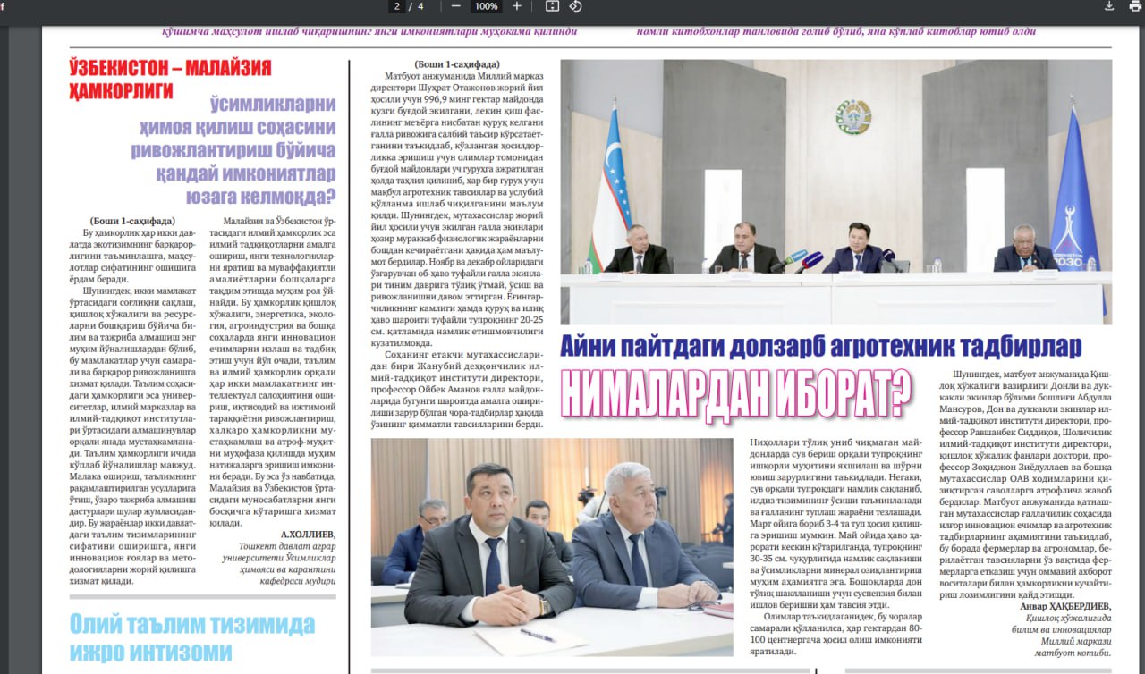
Task: Click the zoom in plus button
Action: 516,6
